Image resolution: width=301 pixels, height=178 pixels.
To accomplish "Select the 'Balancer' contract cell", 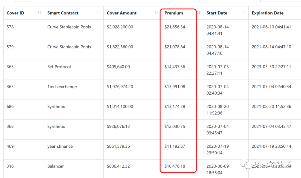I will pos(55,166).
